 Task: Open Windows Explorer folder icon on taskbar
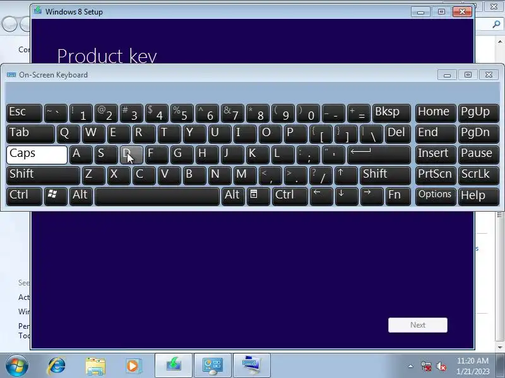tap(95, 366)
